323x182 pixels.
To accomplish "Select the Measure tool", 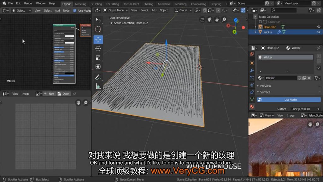I will click(x=98, y=86).
